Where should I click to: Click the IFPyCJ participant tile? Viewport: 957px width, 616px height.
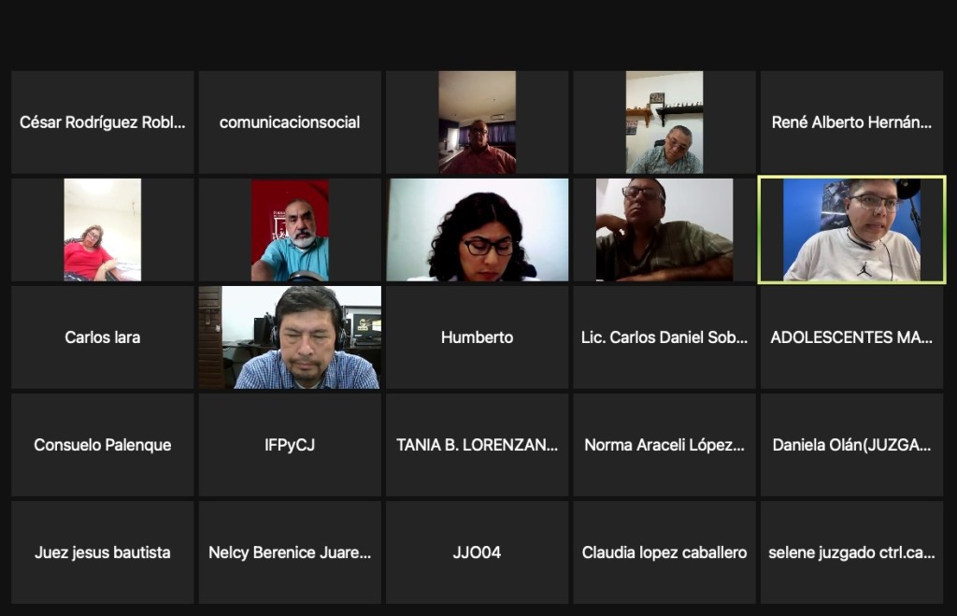pyautogui.click(x=290, y=444)
